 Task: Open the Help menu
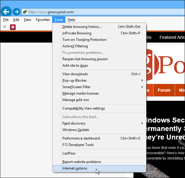click(x=71, y=20)
